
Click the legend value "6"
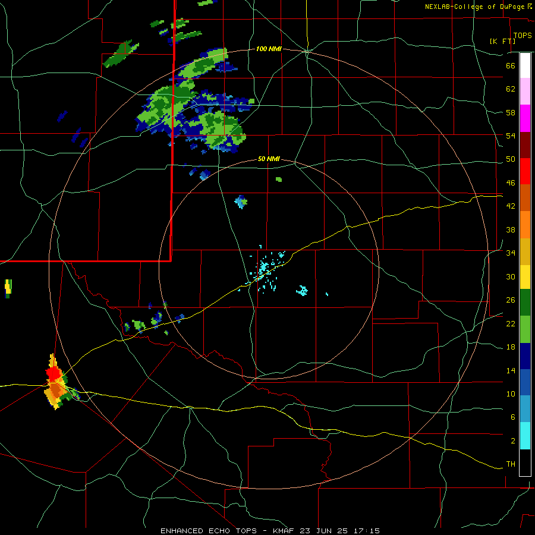513,417
